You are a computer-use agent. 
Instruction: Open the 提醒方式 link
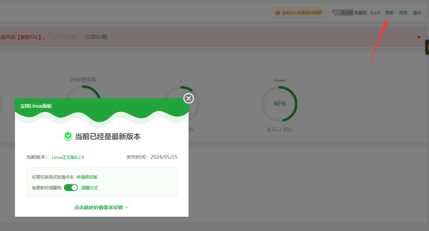click(x=90, y=188)
